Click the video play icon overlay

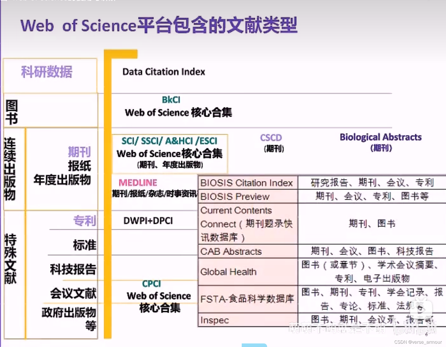click(x=421, y=309)
